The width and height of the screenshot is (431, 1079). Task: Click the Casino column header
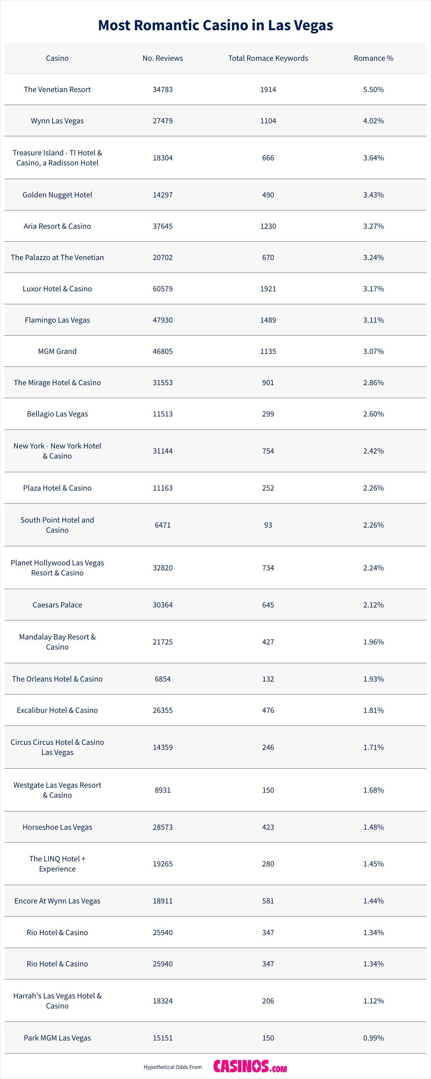(57, 58)
